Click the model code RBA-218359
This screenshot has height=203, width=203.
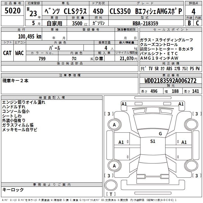click(x=145, y=23)
